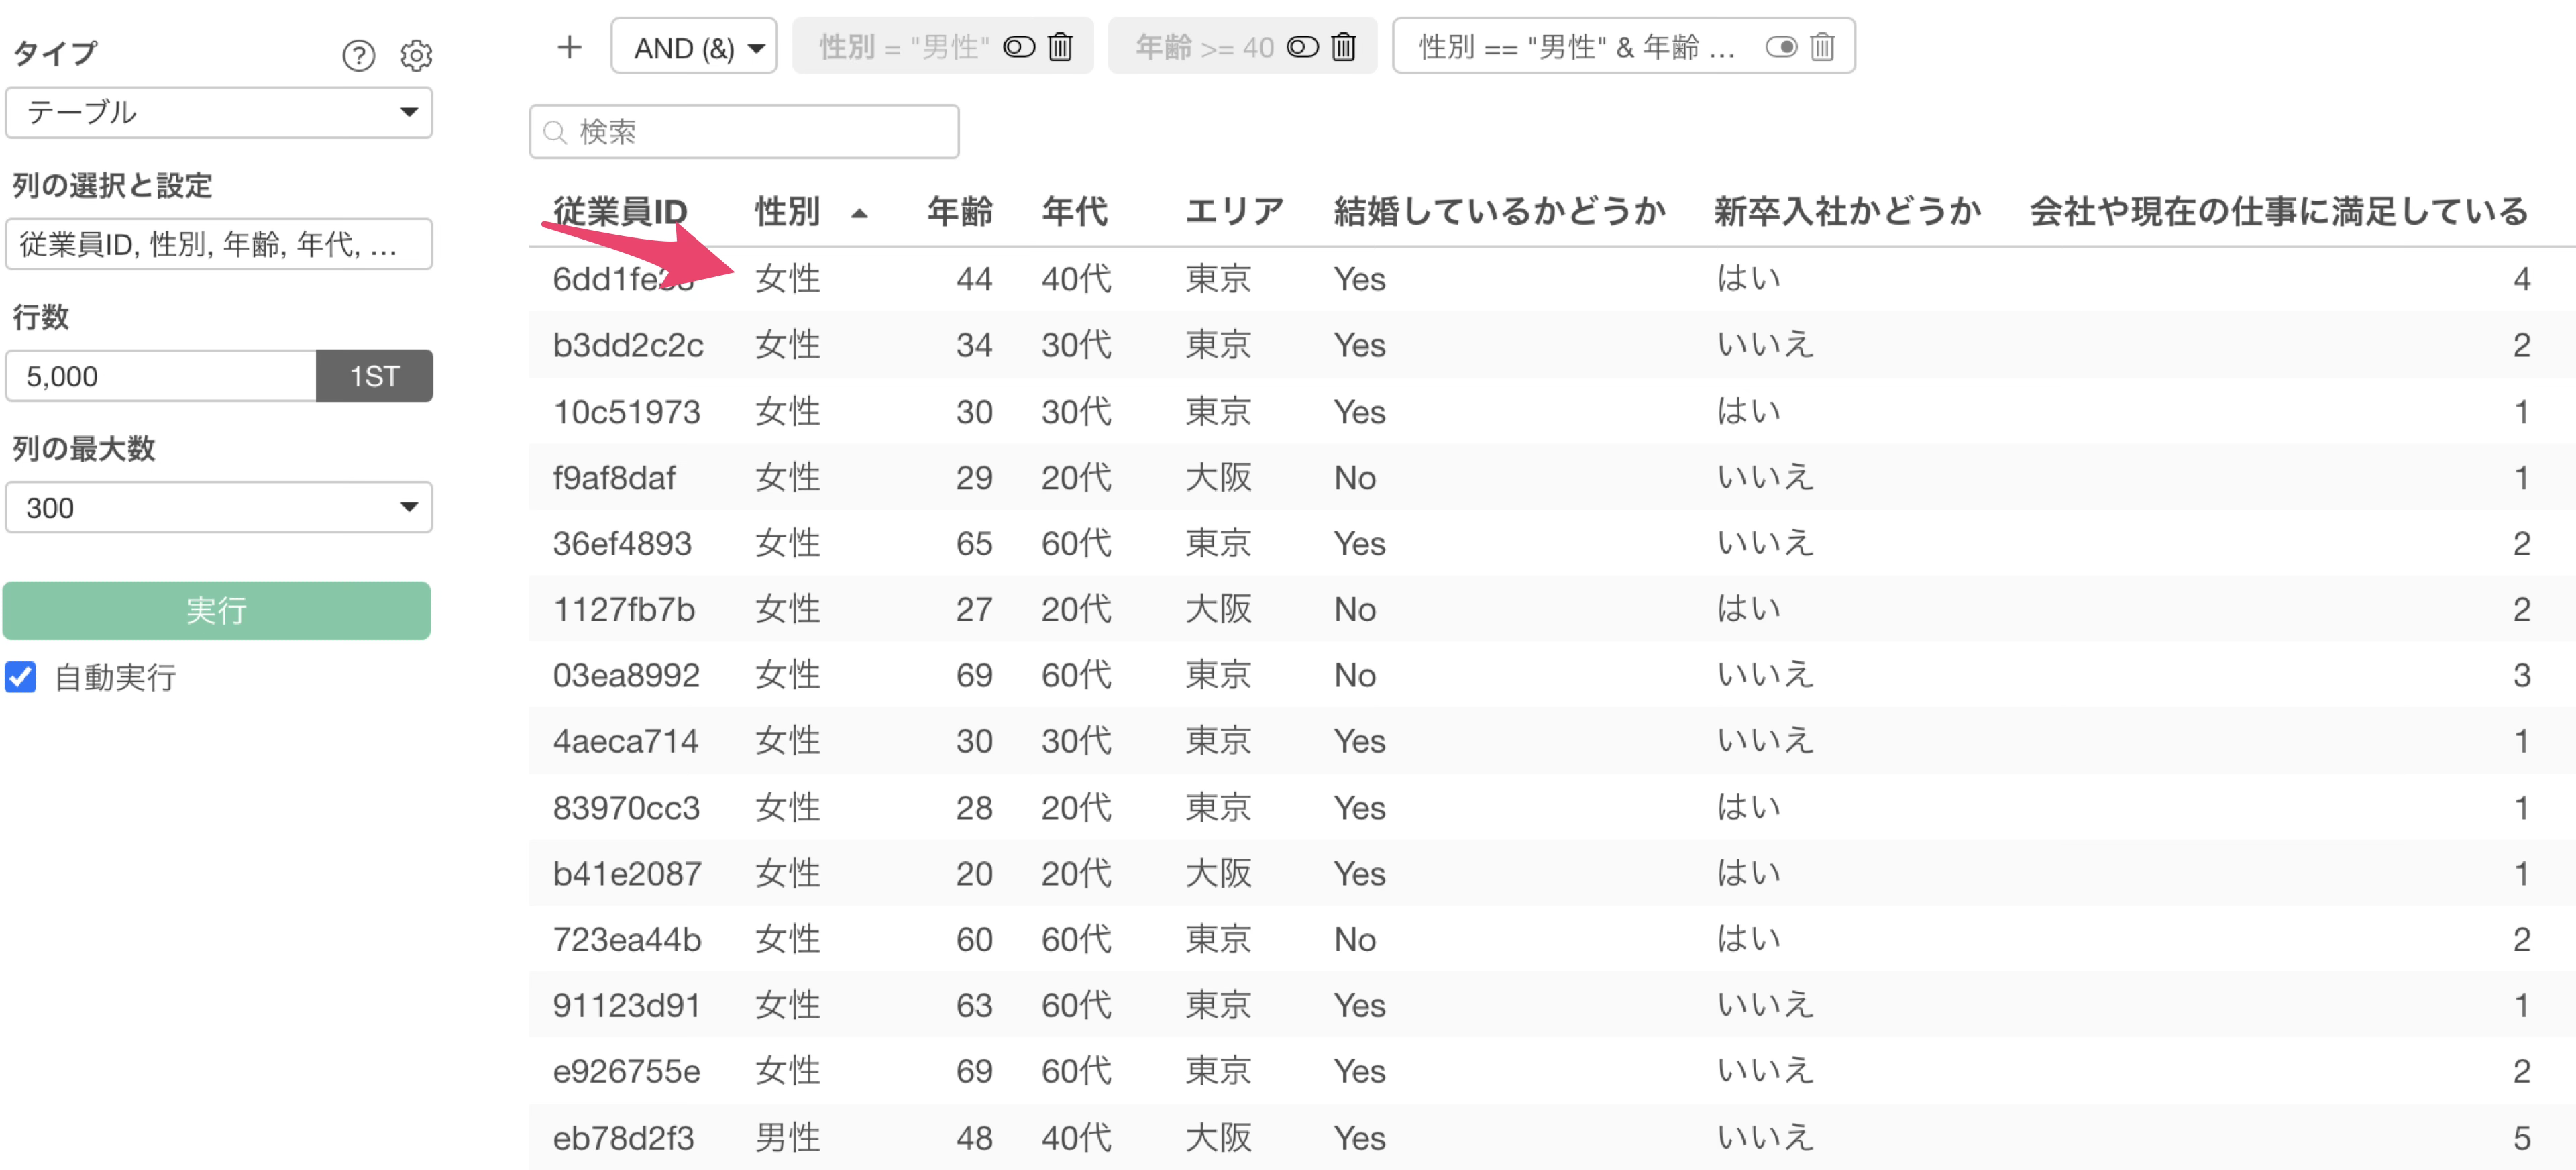Screen dimensions: 2576x1170
Task: Open the help question mark icon
Action: [x=358, y=55]
